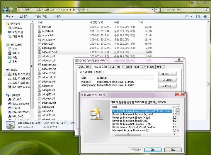Toggle the preview pane icon
211x155 pixels.
tap(198, 16)
